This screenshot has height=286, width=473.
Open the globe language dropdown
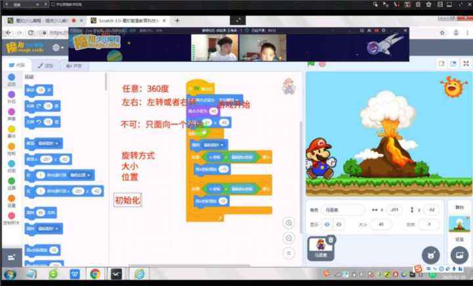(x=58, y=47)
